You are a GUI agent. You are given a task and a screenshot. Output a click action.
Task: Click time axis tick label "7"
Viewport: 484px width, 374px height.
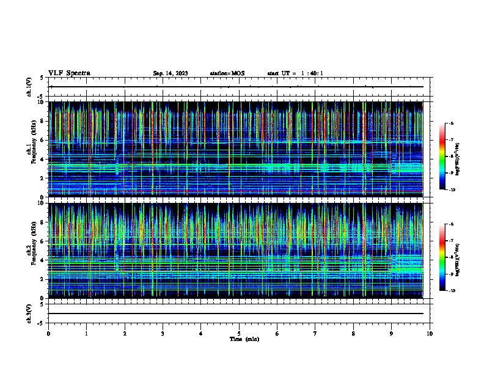pyautogui.click(x=315, y=334)
